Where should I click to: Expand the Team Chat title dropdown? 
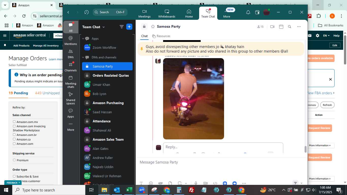(x=104, y=27)
